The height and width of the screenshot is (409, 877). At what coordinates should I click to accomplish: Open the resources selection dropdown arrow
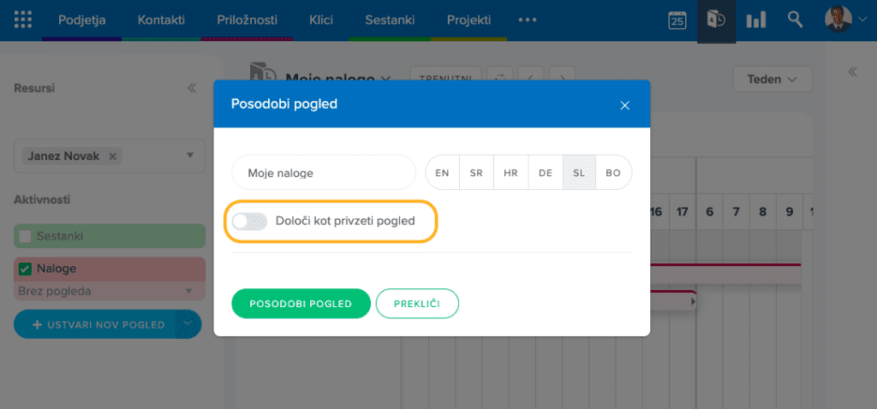pyautogui.click(x=189, y=156)
